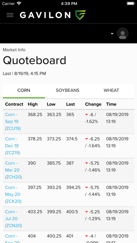Tap the Gavilon green shield logo
This screenshot has height=243, width=137.
click(80, 15)
